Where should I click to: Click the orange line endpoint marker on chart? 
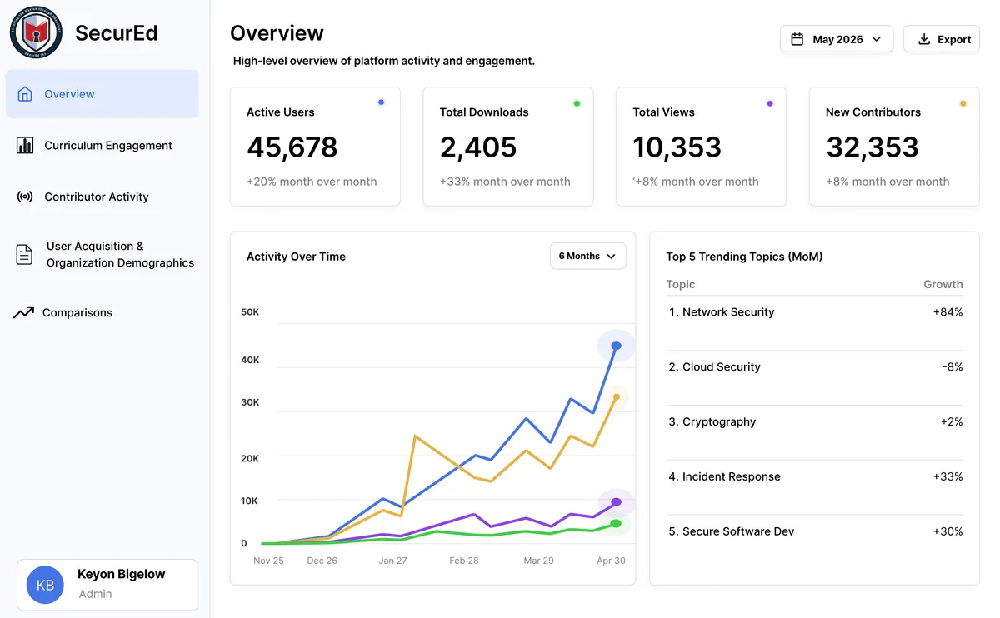click(x=617, y=397)
